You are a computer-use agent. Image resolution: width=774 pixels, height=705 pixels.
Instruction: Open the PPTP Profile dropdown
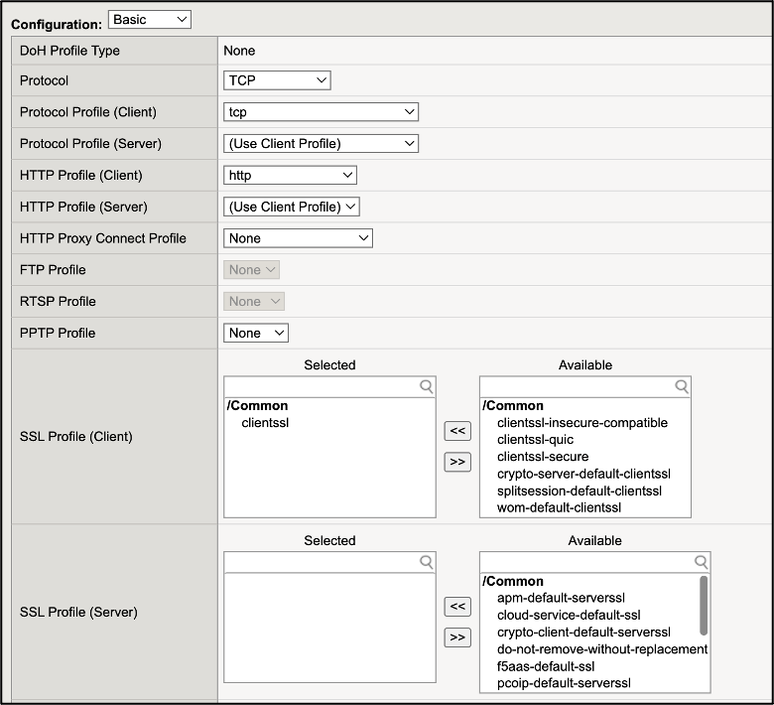pos(256,333)
